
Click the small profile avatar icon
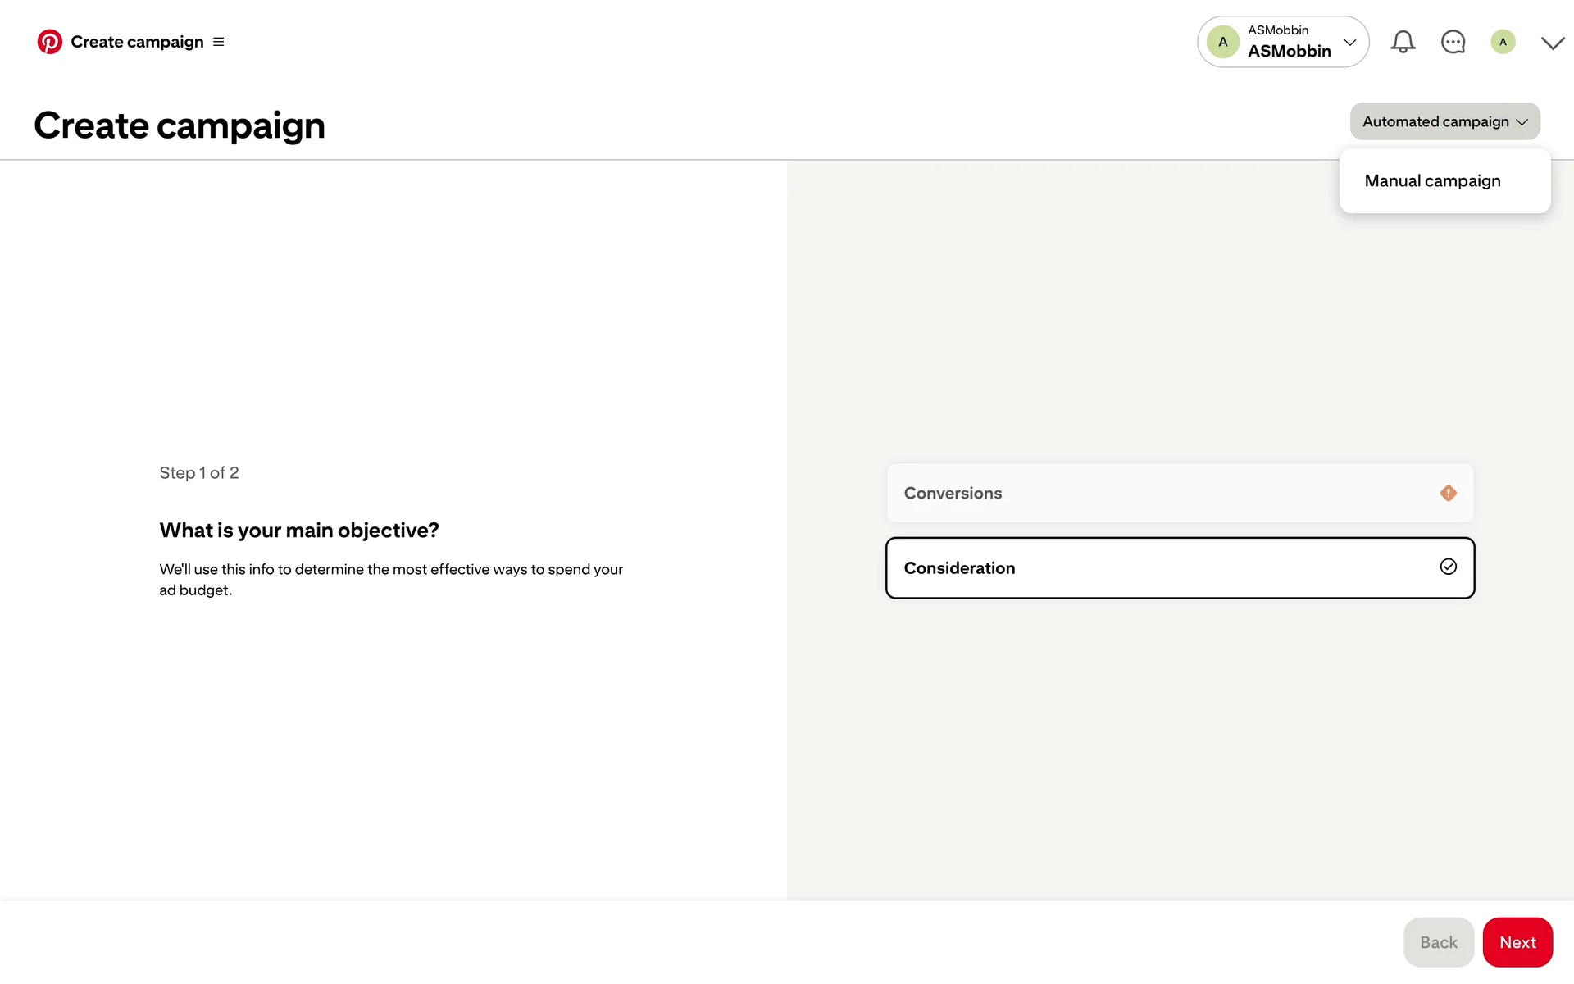1503,42
